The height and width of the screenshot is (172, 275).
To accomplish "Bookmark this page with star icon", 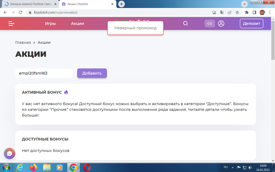I will click(237, 12).
